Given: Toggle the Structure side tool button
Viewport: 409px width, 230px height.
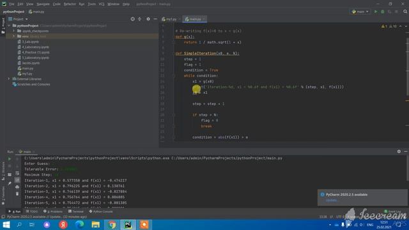Looking at the screenshot, I should pos(3,171).
